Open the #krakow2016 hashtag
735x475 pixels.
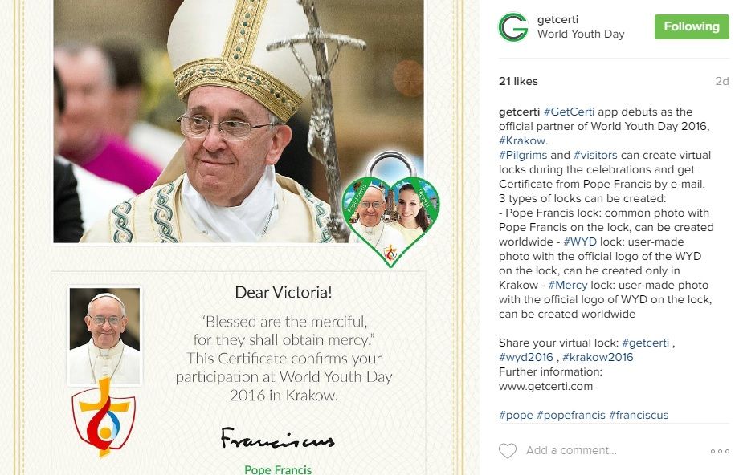(x=598, y=357)
